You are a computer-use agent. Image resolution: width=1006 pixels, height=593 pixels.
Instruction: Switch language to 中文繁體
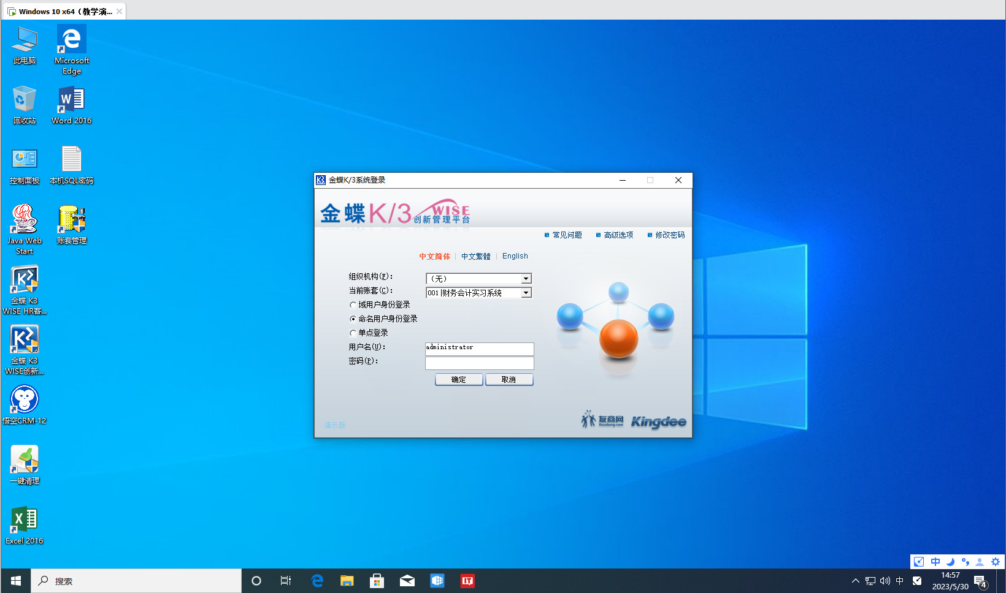pyautogui.click(x=476, y=256)
